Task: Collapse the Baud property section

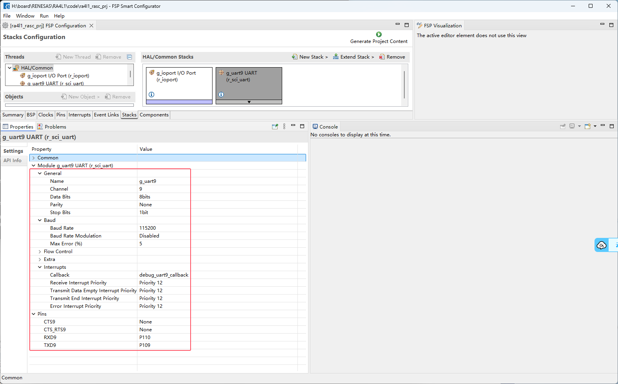Action: pos(40,220)
